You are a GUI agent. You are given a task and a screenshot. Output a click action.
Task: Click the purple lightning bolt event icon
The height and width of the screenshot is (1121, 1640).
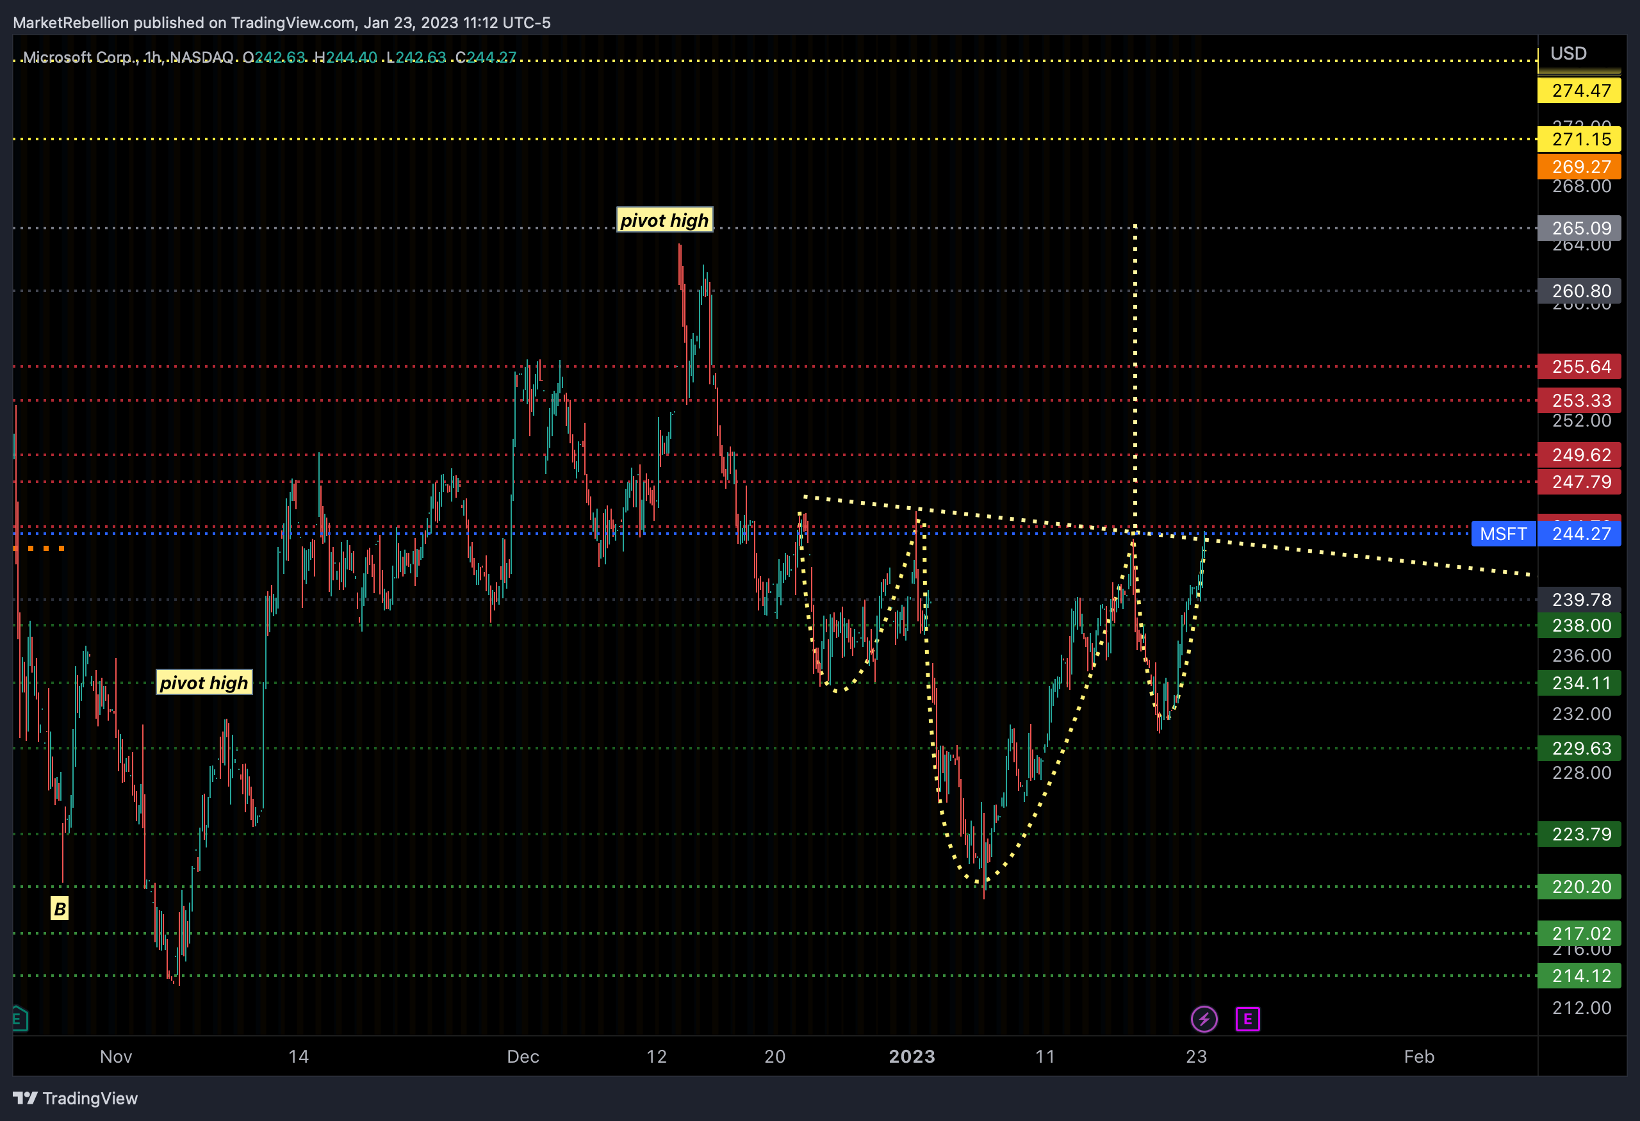pyautogui.click(x=1204, y=1019)
